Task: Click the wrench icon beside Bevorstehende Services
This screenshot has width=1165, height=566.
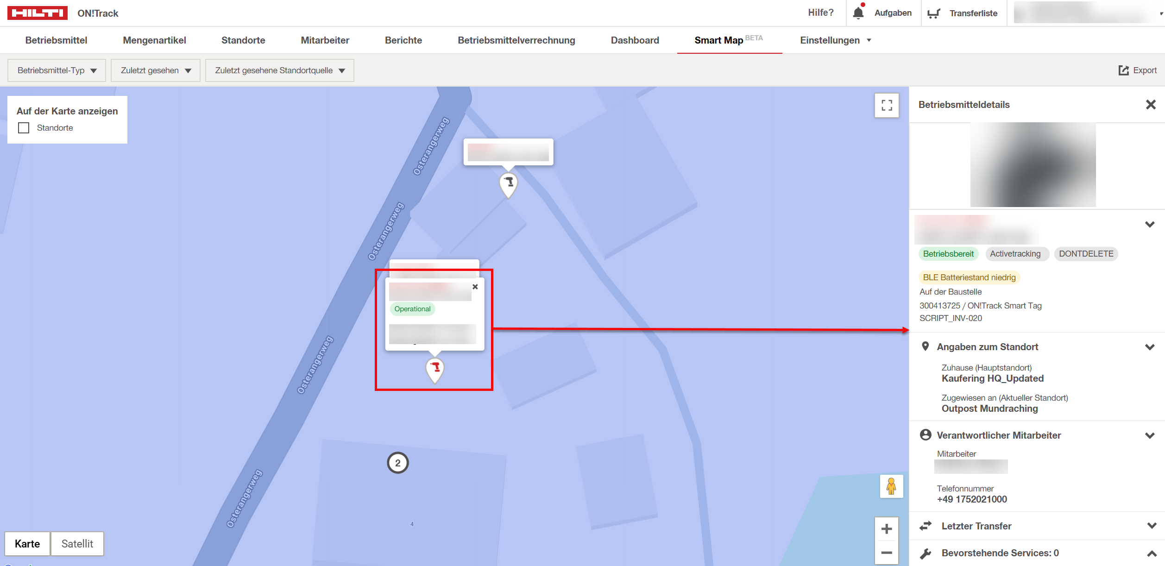Action: pyautogui.click(x=926, y=553)
